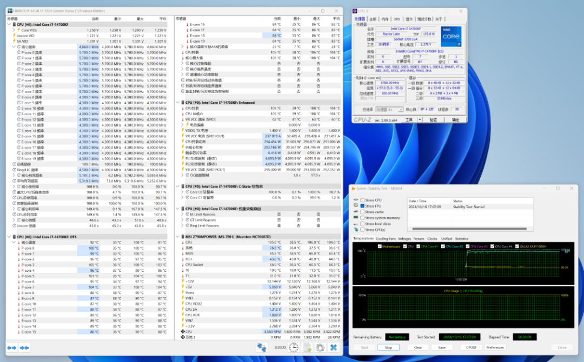The width and height of the screenshot is (584, 362).
Task: Enable the Stress CPU checkbox
Action: (362, 200)
